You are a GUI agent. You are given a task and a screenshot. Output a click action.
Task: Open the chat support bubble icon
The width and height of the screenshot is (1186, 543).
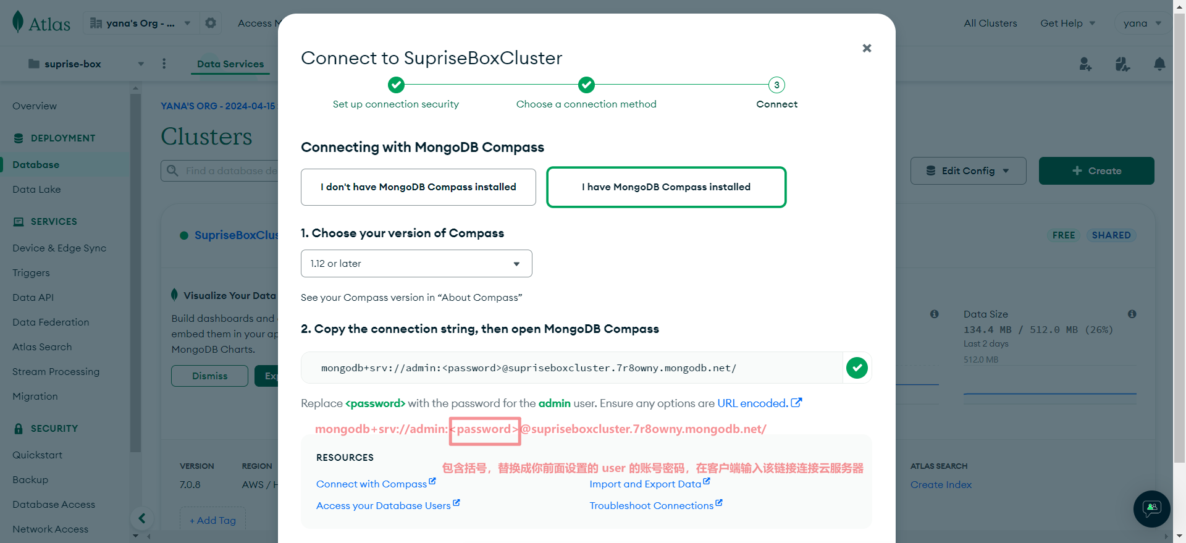[1151, 508]
